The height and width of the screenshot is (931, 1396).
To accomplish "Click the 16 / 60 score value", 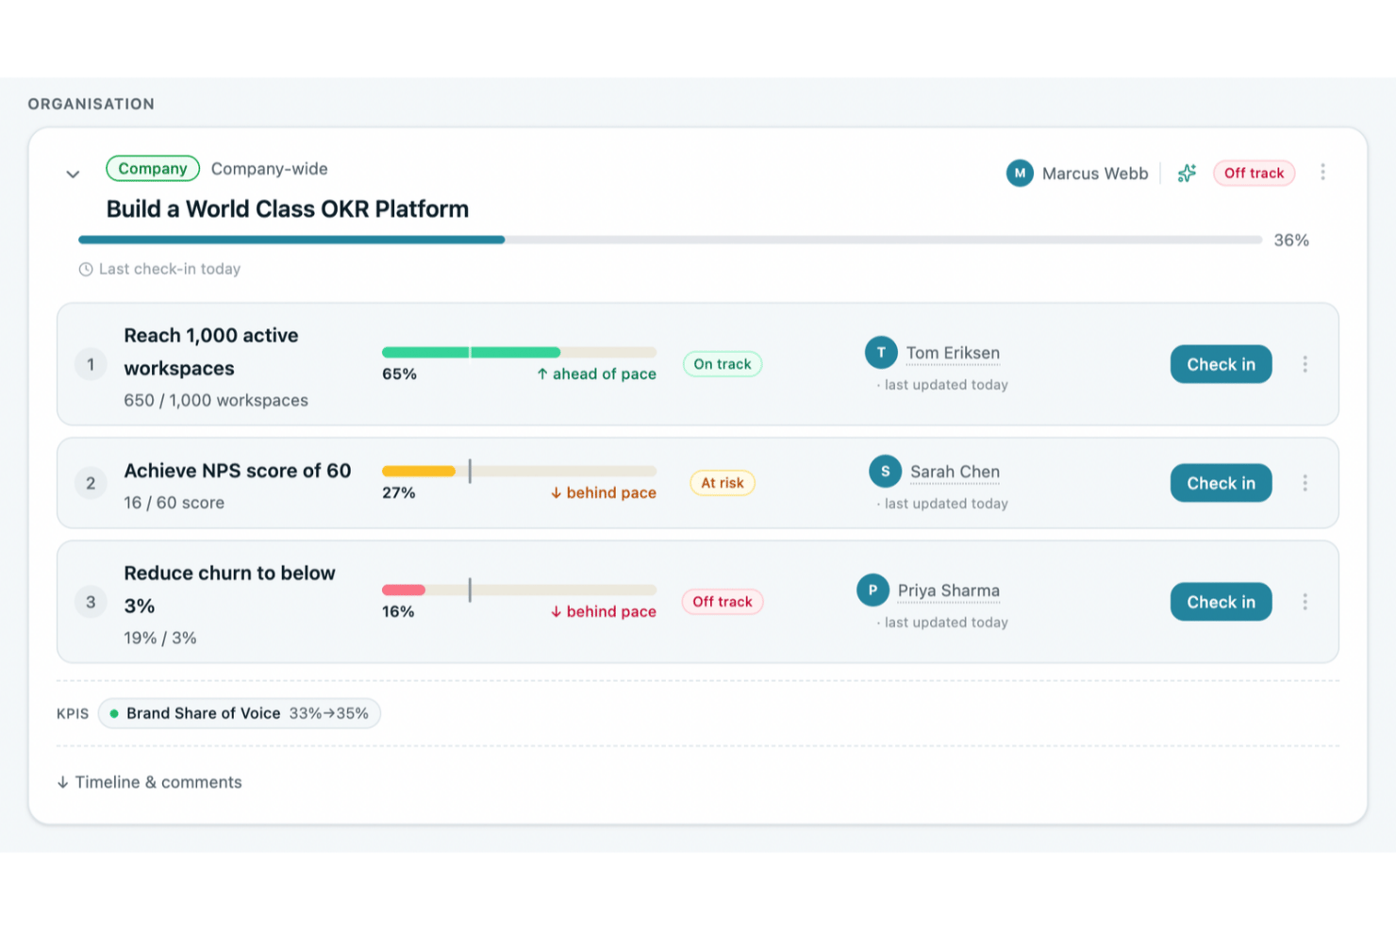I will click(x=174, y=504).
